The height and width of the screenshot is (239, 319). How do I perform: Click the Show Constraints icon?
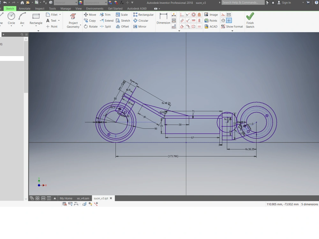(x=174, y=20)
